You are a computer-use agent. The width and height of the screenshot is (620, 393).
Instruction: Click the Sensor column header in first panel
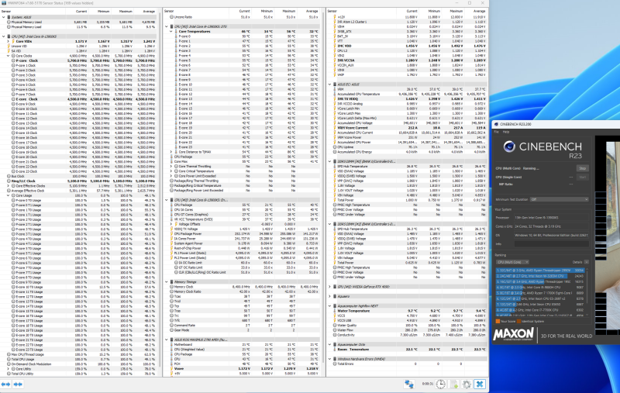pos(6,12)
